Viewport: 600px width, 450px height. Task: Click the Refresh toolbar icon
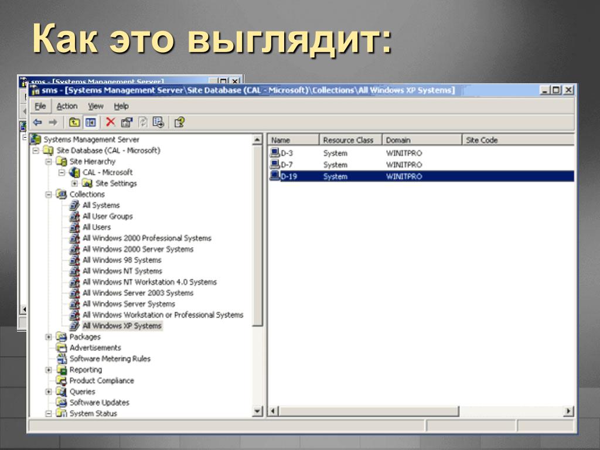[143, 122]
